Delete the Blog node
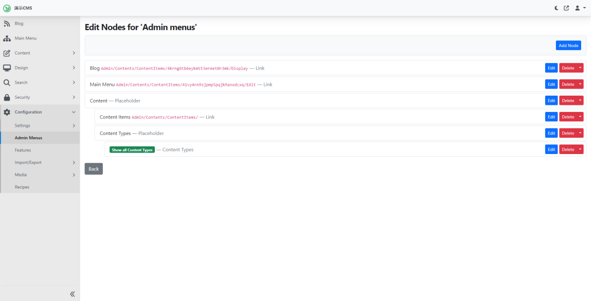Screen dimensions: 591x301 pos(568,68)
